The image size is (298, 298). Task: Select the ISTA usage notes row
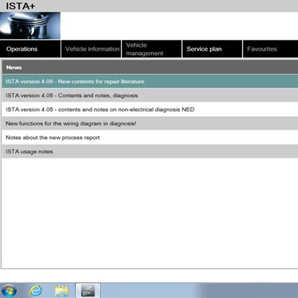pyautogui.click(x=150, y=152)
